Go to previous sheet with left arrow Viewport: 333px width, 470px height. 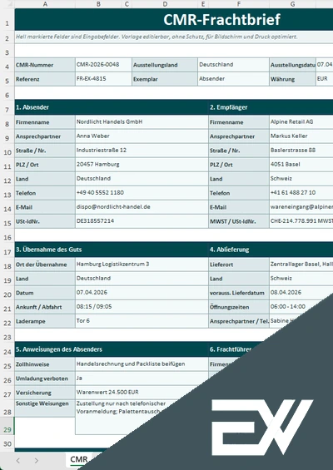pyautogui.click(x=18, y=460)
